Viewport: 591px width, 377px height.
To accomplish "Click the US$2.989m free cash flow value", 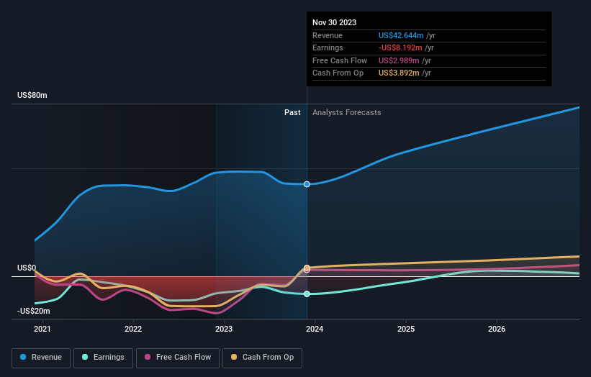I will click(399, 60).
